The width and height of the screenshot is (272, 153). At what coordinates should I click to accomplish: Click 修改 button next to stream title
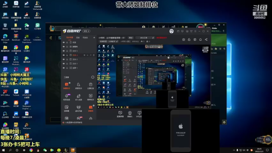[x=131, y=38]
